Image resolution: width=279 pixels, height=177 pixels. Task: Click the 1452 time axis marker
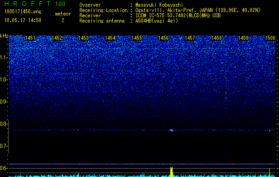(57, 38)
